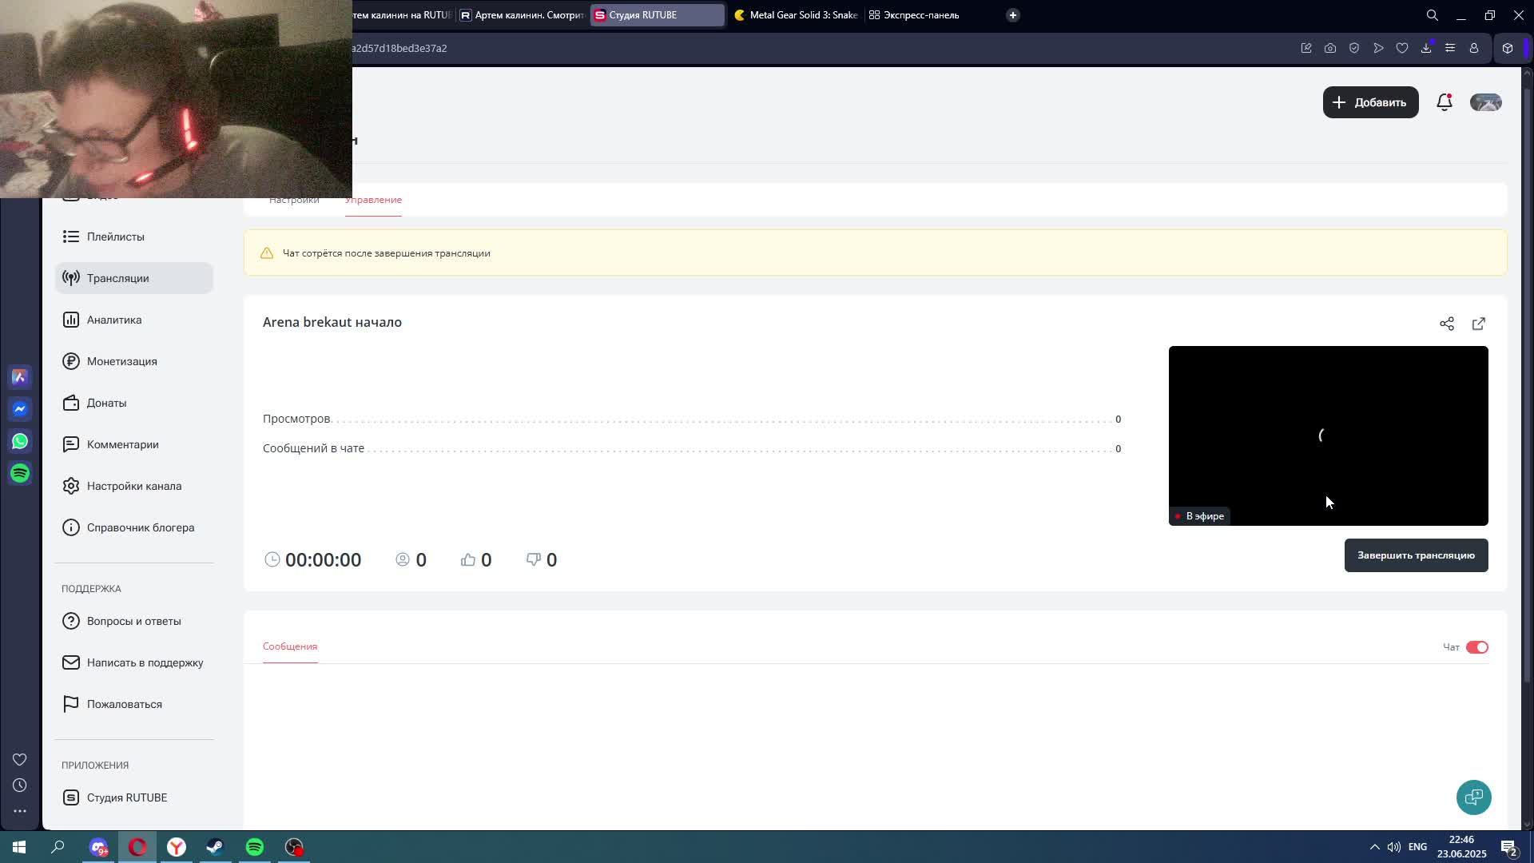Expand Opera sidebar three-dots menu
Image resolution: width=1534 pixels, height=863 pixels.
pyautogui.click(x=20, y=810)
